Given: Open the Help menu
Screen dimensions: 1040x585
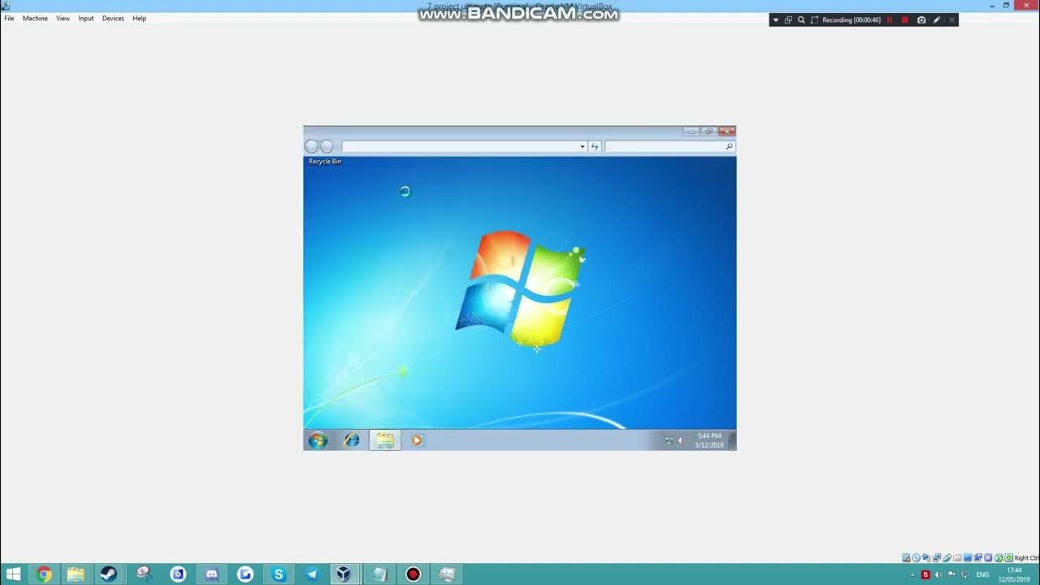Looking at the screenshot, I should 139,18.
